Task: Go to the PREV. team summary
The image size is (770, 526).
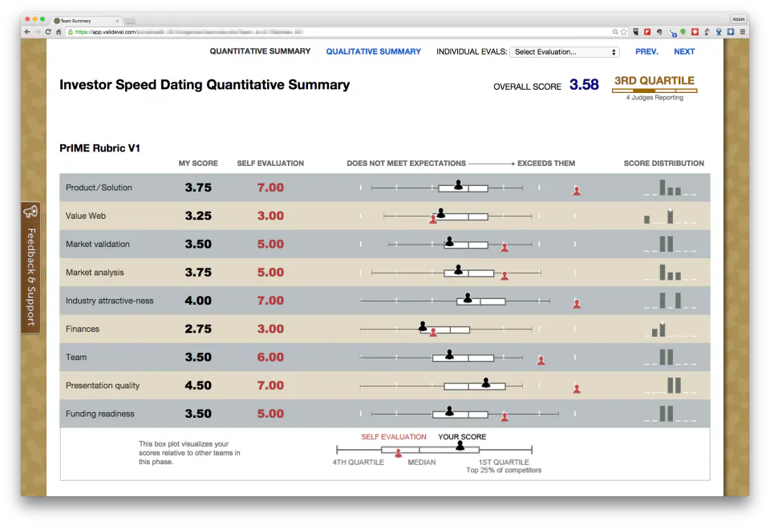Action: pyautogui.click(x=646, y=51)
